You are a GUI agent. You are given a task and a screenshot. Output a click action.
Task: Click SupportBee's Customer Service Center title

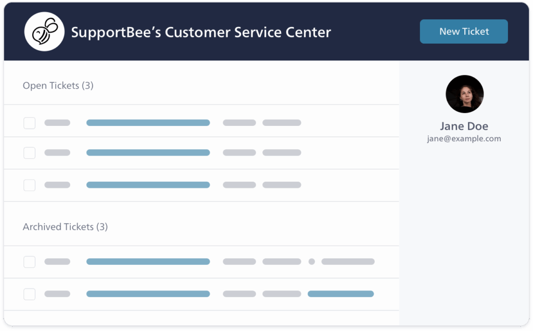[201, 32]
